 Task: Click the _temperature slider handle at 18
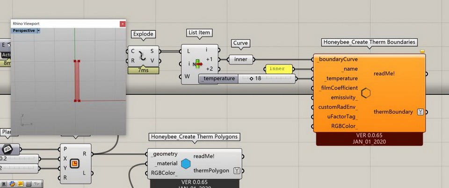pos(251,79)
